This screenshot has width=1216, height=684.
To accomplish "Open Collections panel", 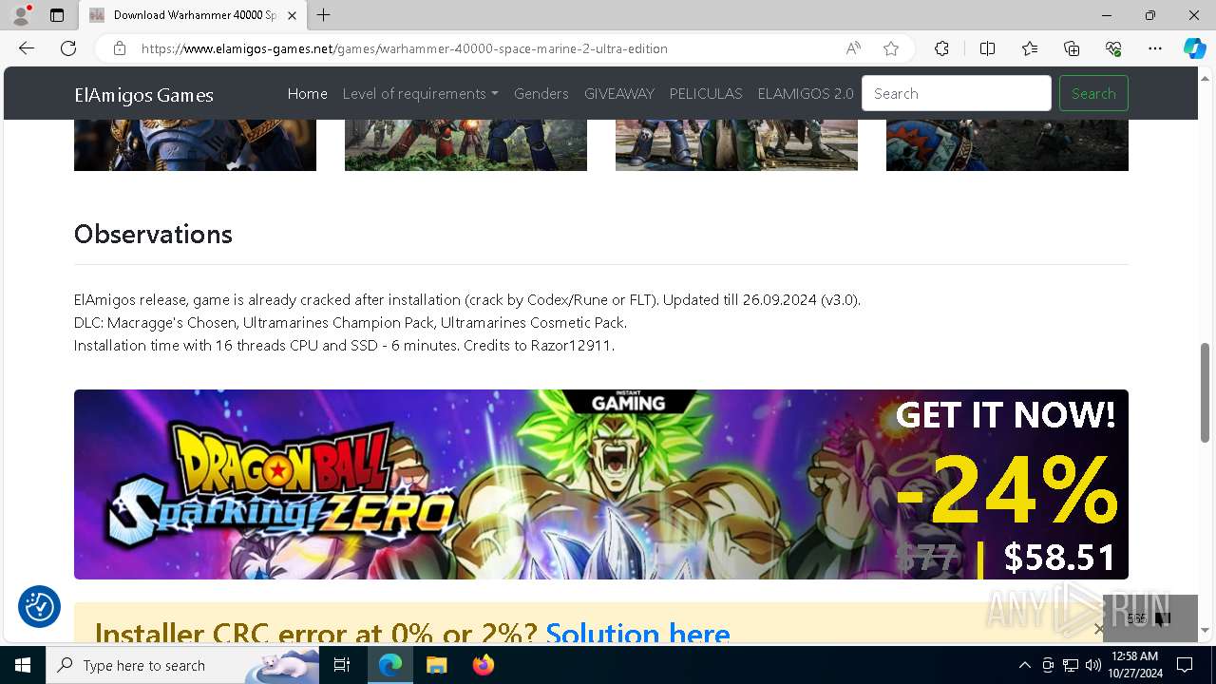I will click(1072, 48).
